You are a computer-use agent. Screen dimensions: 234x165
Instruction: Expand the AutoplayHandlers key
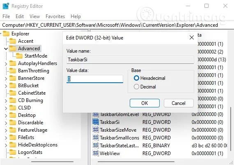coord(6,64)
